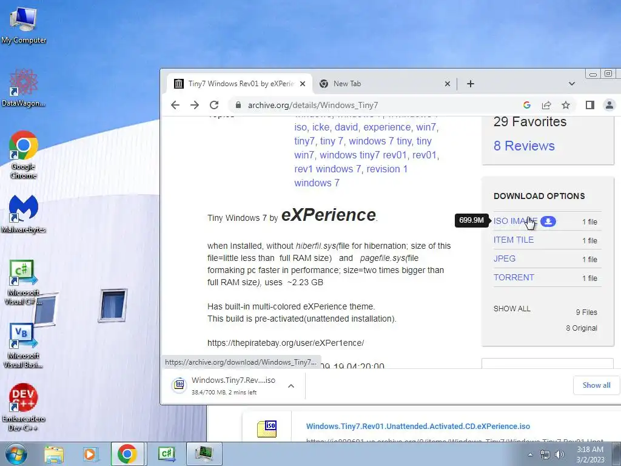
Task: Open Microsoft Visual Basic desktop shortcut
Action: pyautogui.click(x=24, y=345)
